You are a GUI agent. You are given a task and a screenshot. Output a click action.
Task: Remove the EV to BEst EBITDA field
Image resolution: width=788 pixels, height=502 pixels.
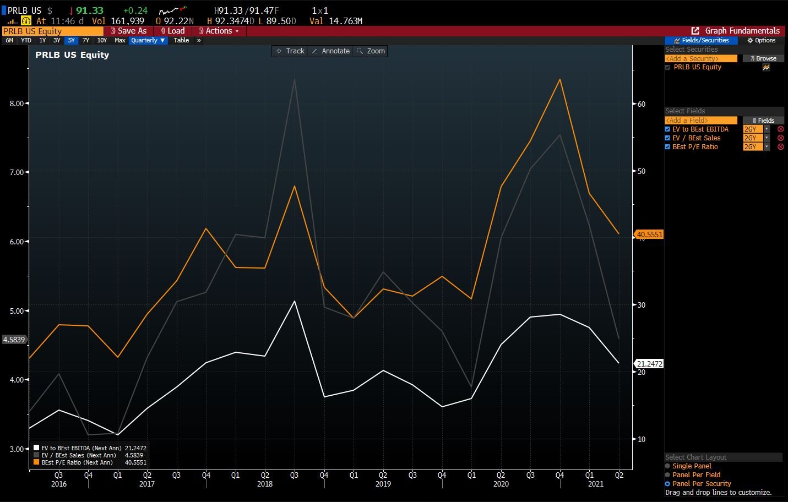click(x=780, y=129)
